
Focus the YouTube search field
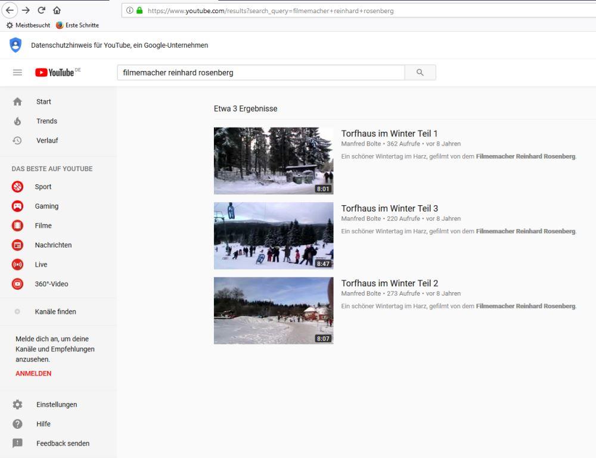click(261, 72)
